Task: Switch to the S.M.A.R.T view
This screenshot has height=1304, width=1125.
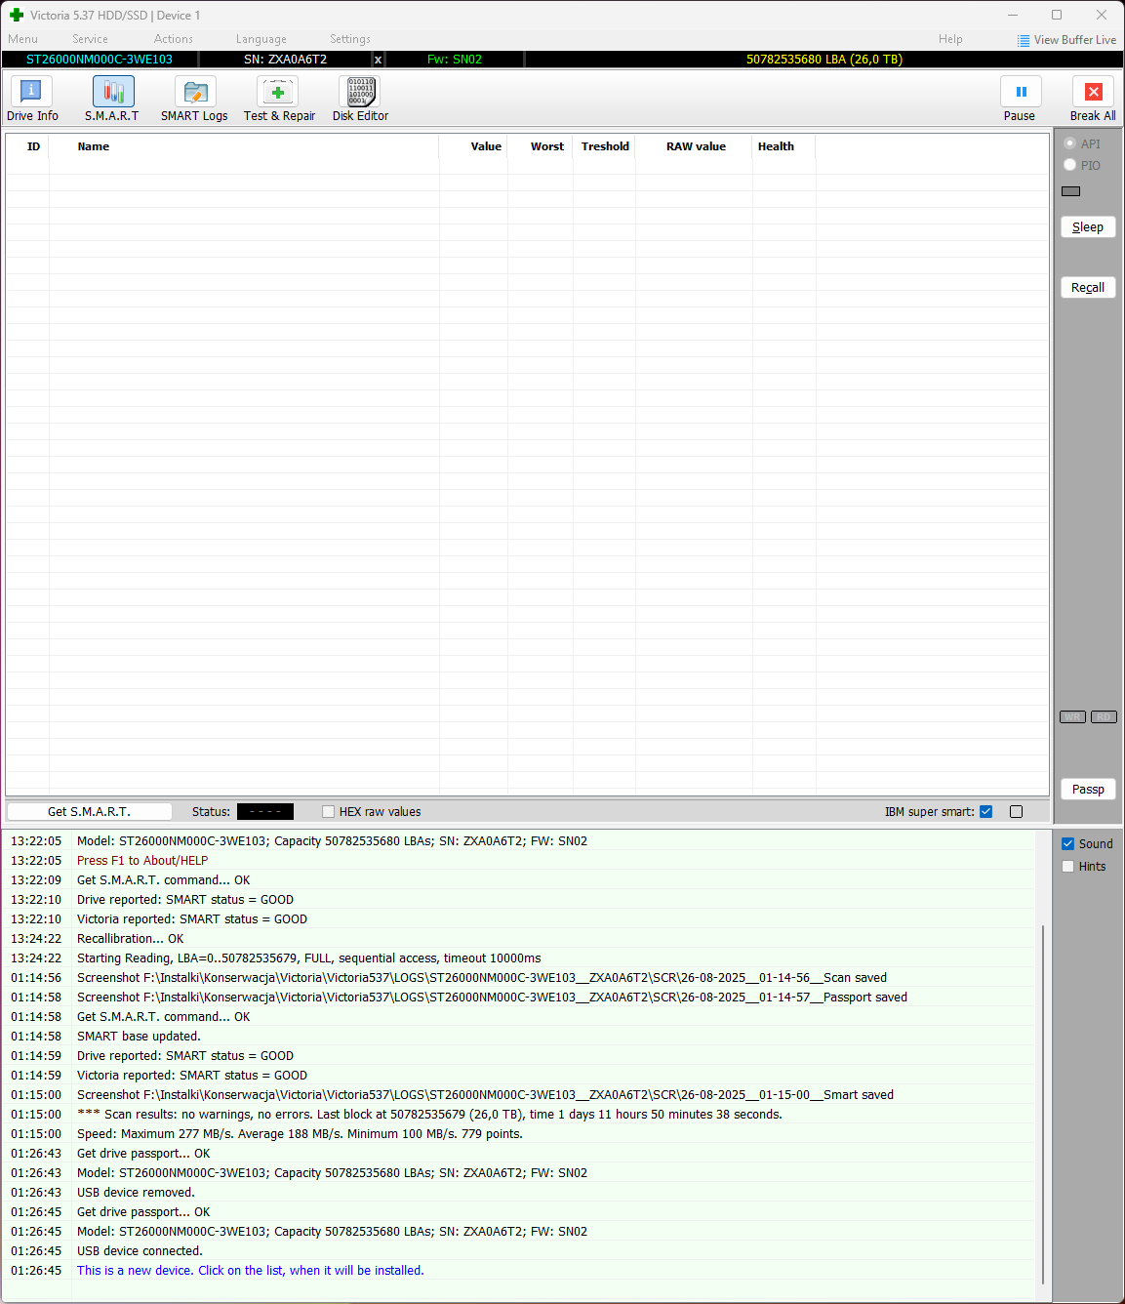Action: point(112,99)
